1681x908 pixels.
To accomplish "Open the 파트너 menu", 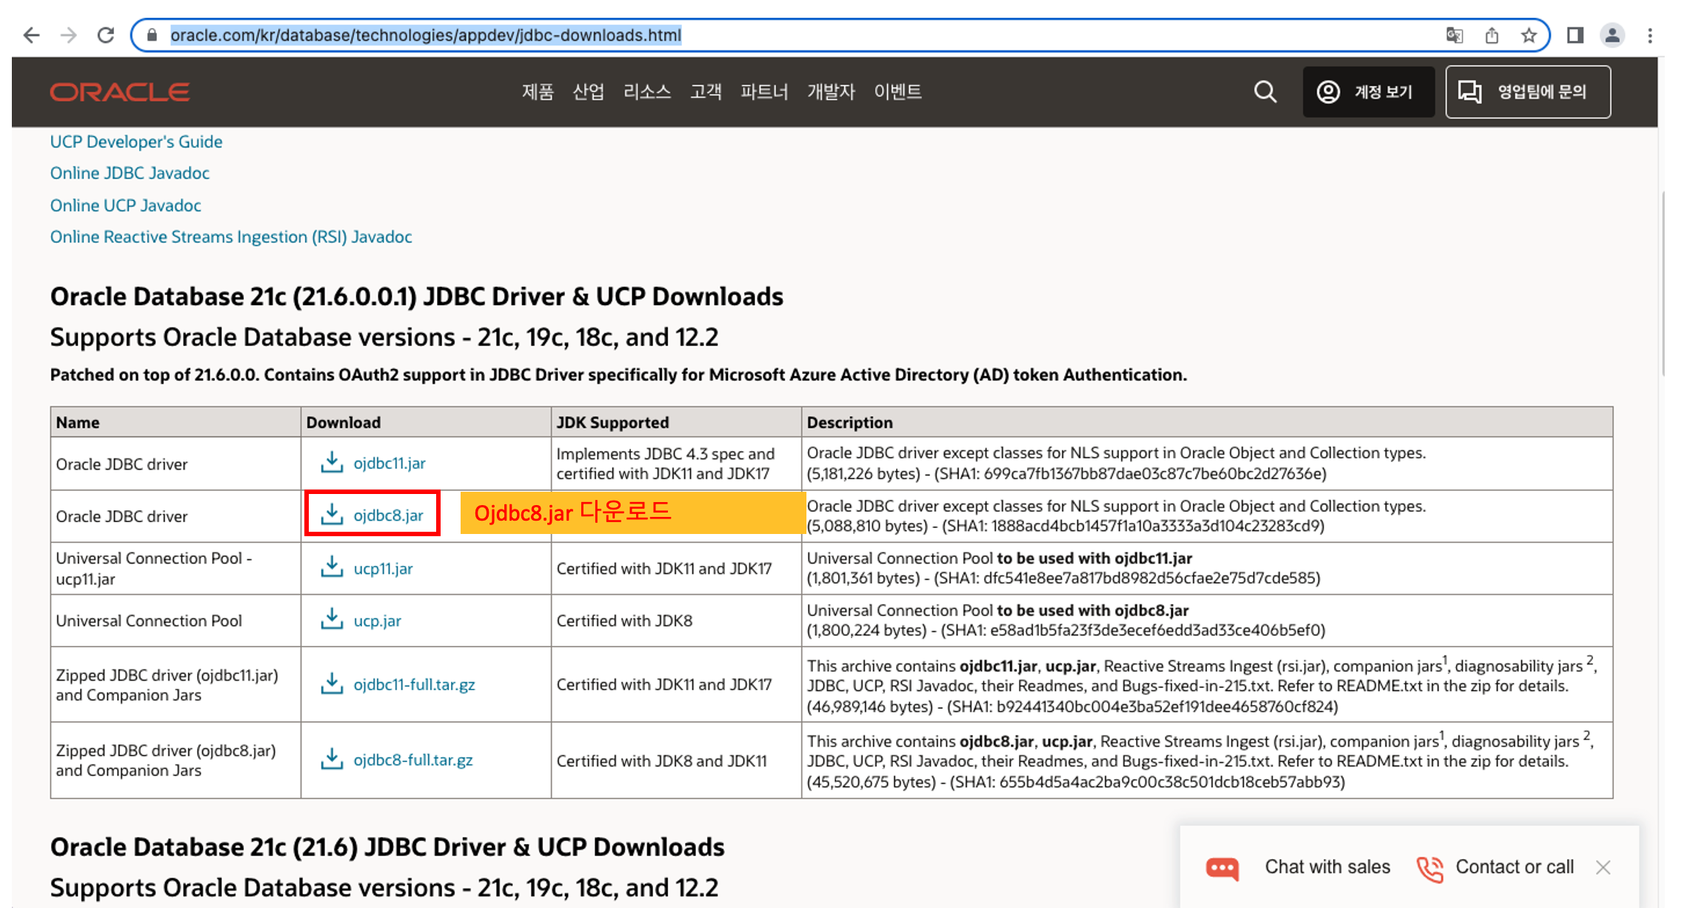I will pos(763,92).
